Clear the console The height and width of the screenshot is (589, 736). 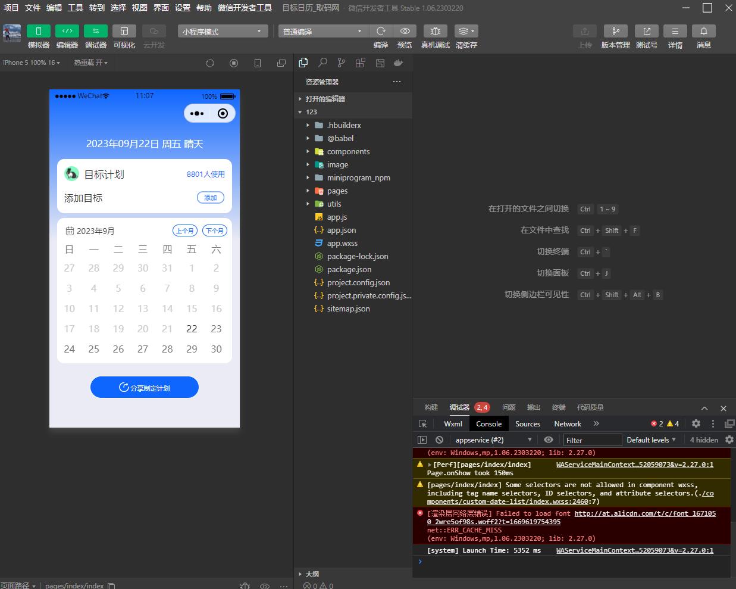click(439, 440)
